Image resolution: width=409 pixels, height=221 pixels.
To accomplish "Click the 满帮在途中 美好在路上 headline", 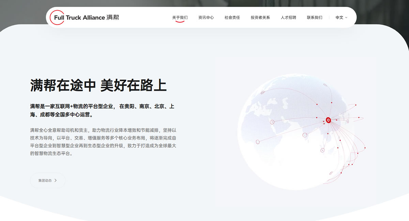I will coord(98,85).
